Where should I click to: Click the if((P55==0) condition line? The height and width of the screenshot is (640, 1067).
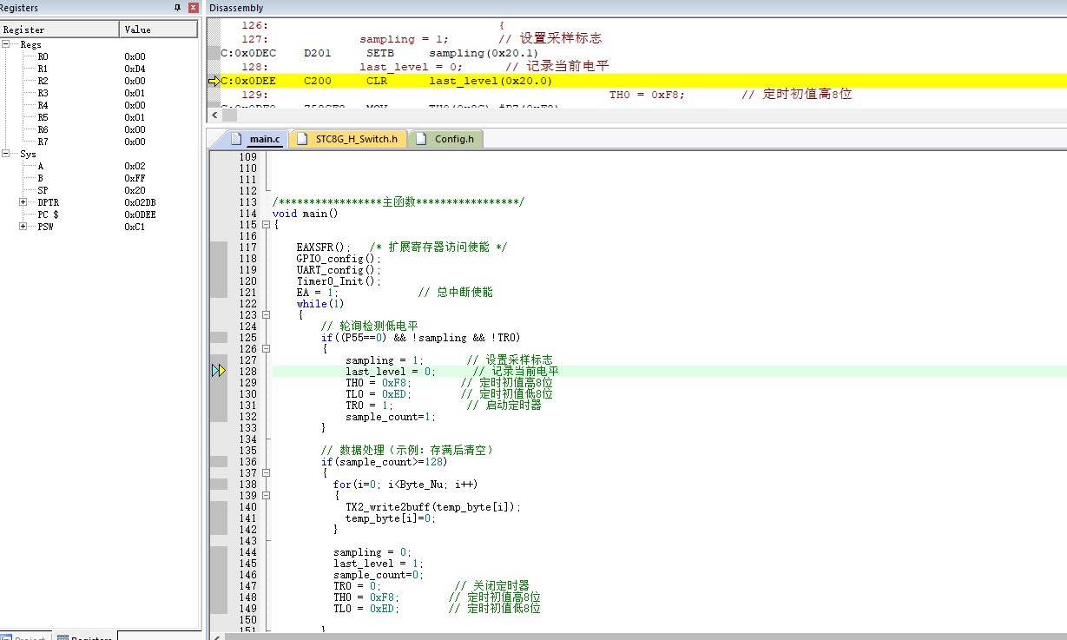click(420, 338)
